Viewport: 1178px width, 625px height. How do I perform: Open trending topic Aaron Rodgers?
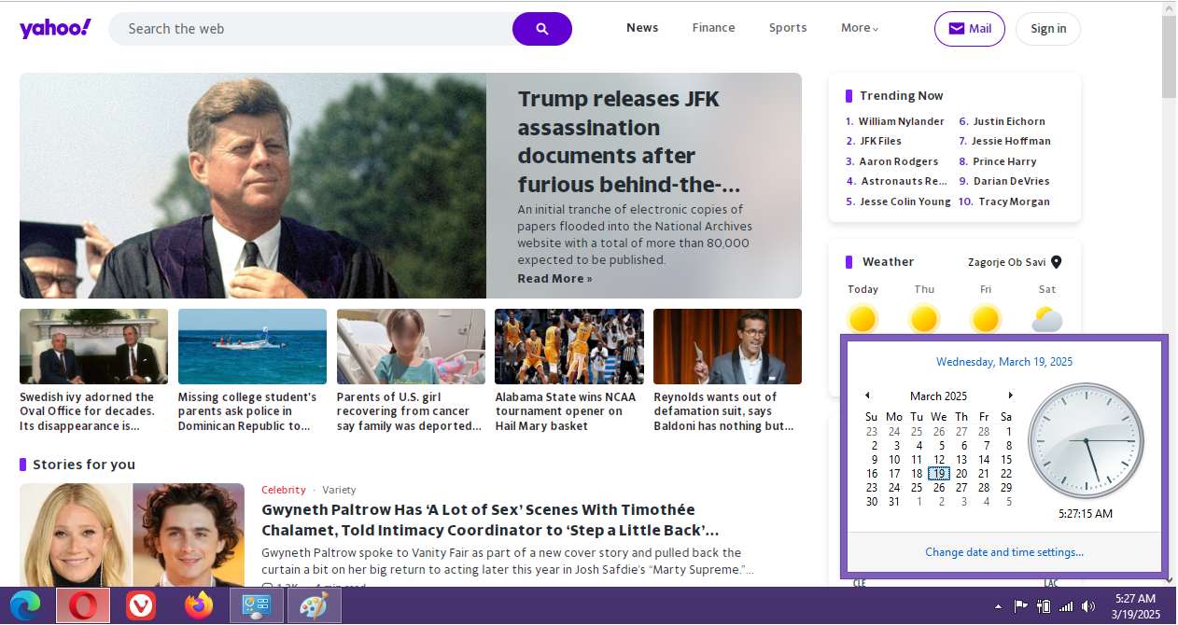pos(898,161)
